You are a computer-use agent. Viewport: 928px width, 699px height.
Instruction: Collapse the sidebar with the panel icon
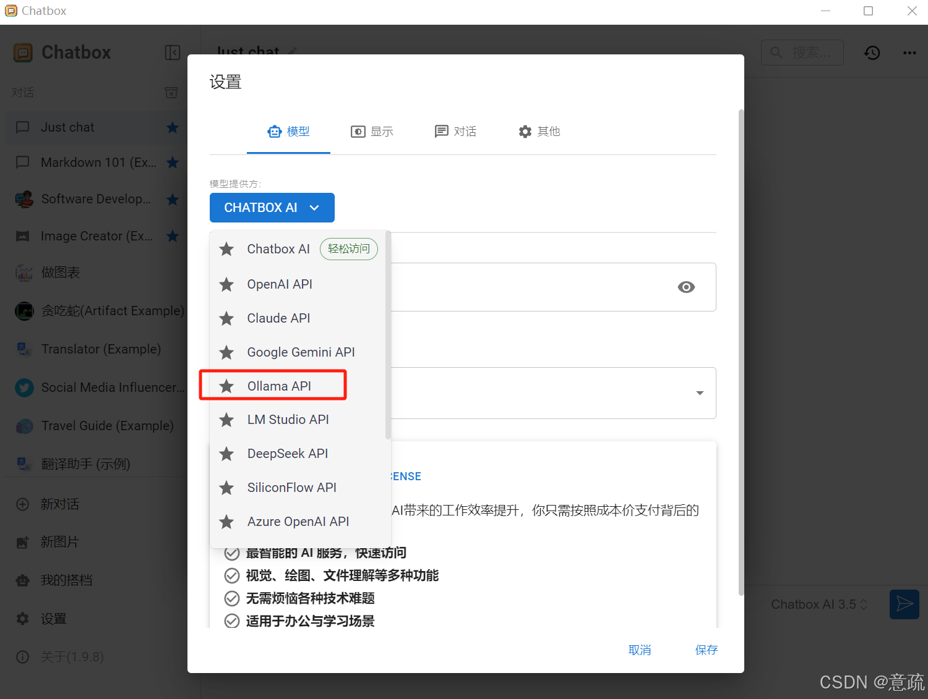[173, 53]
